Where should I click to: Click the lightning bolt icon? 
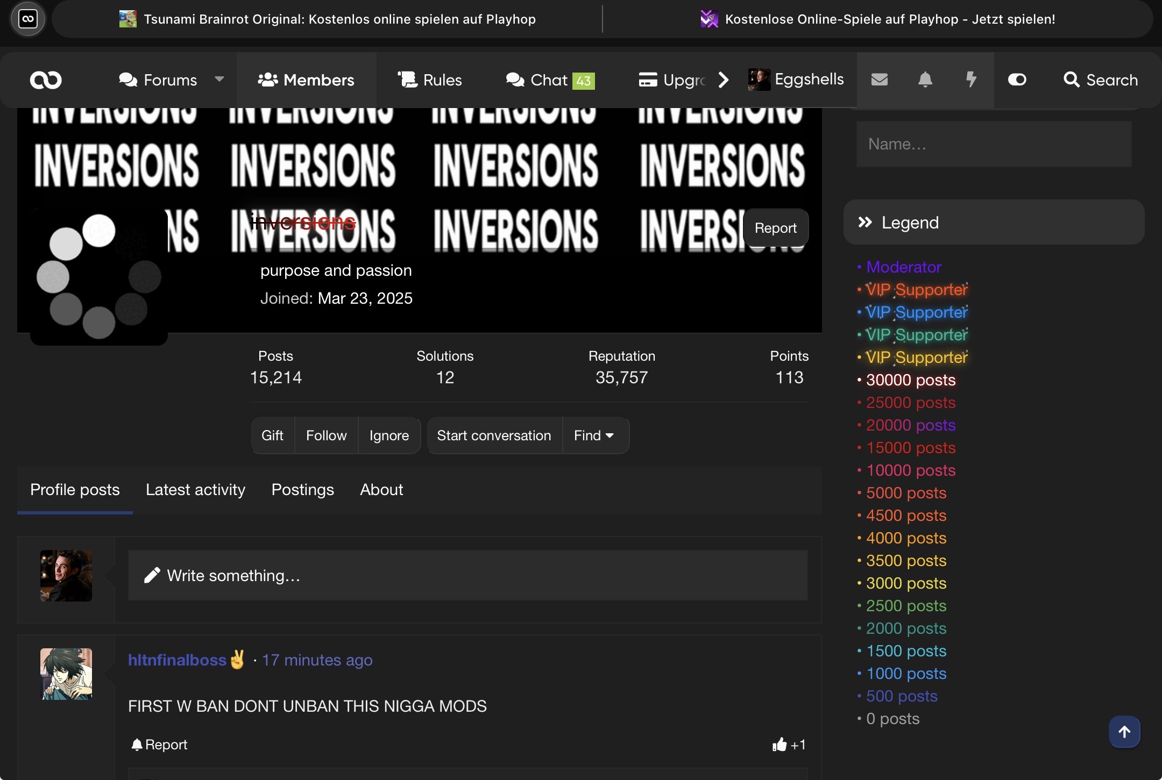point(971,80)
